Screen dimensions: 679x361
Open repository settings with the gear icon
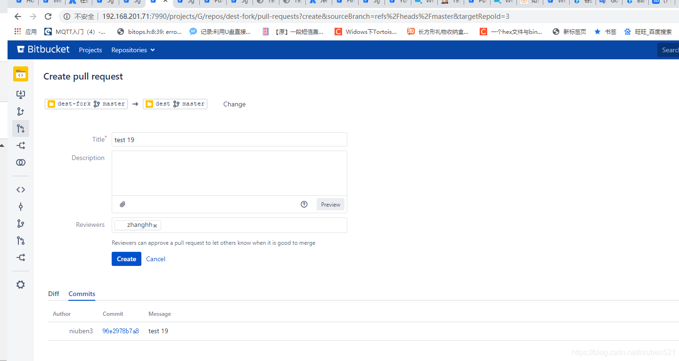tap(21, 284)
